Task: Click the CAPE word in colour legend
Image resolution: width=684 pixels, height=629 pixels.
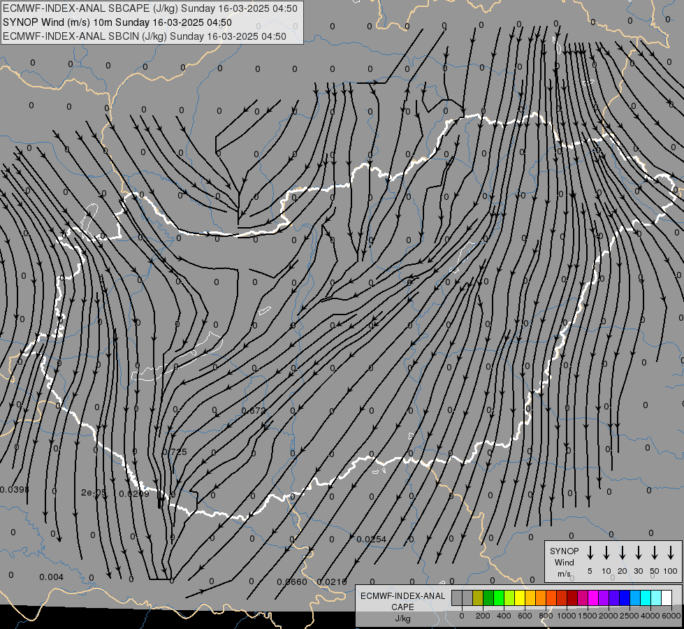Action: pyautogui.click(x=402, y=607)
